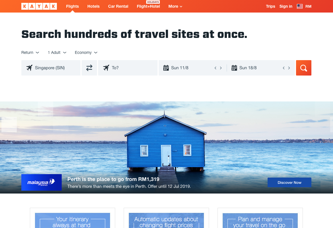
Task: Open the 1 Adult travellers dropdown
Action: (57, 53)
